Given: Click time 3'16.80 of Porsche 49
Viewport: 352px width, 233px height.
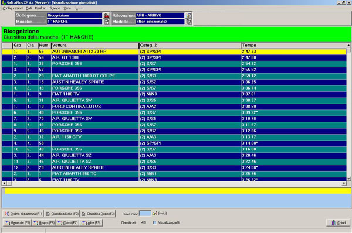Looking at the screenshot, I should [249, 149].
